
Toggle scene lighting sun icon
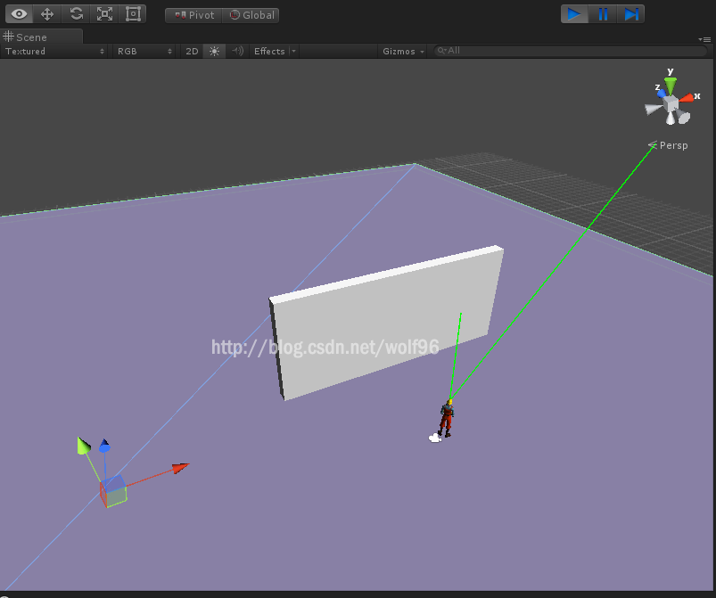tap(214, 51)
